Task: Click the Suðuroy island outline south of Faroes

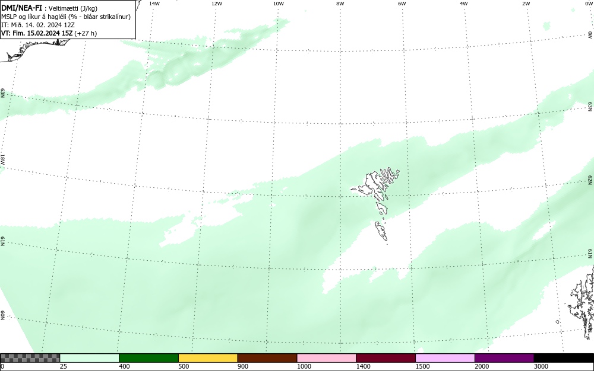Action: (x=381, y=231)
